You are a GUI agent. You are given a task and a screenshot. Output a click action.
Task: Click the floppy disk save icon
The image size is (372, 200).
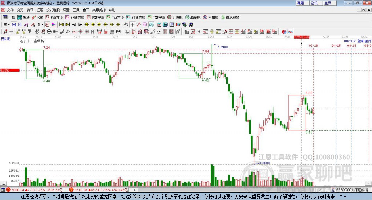click(178, 25)
